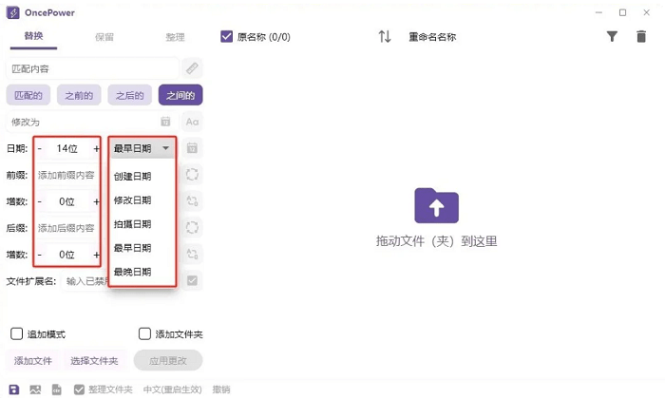Increase the 日期 digits with plus

[96, 148]
